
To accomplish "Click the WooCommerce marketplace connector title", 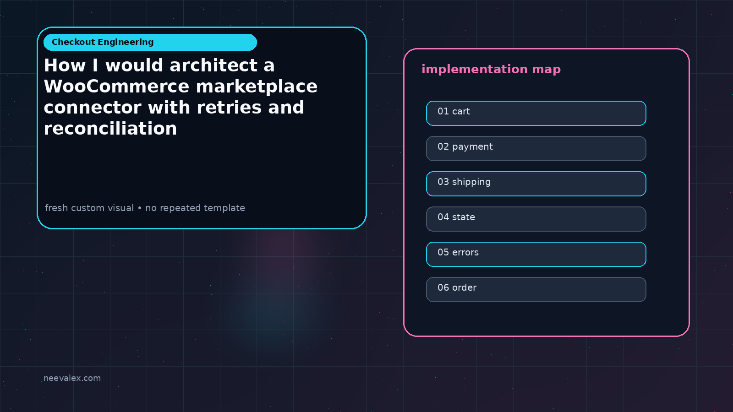I will [181, 97].
